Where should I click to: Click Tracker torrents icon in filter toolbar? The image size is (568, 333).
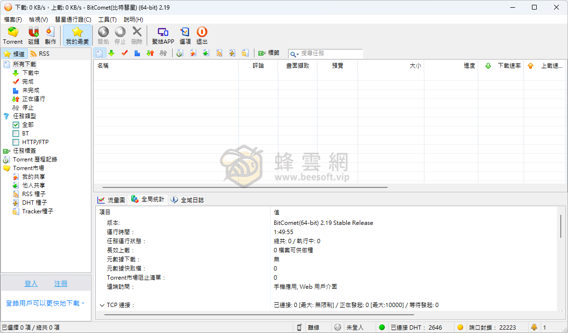click(245, 53)
